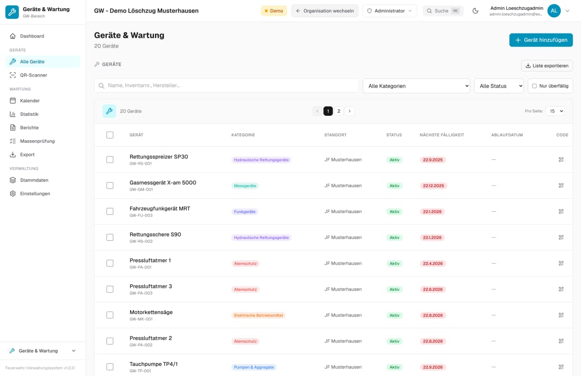Open QR code for Pressluftatmer 1

561,263
